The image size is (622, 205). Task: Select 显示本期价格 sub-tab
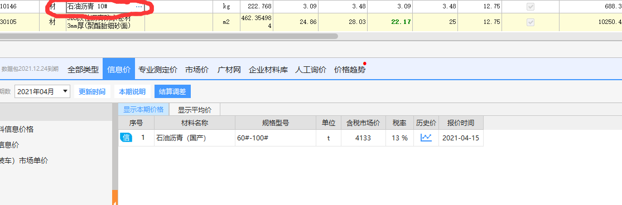(x=143, y=110)
